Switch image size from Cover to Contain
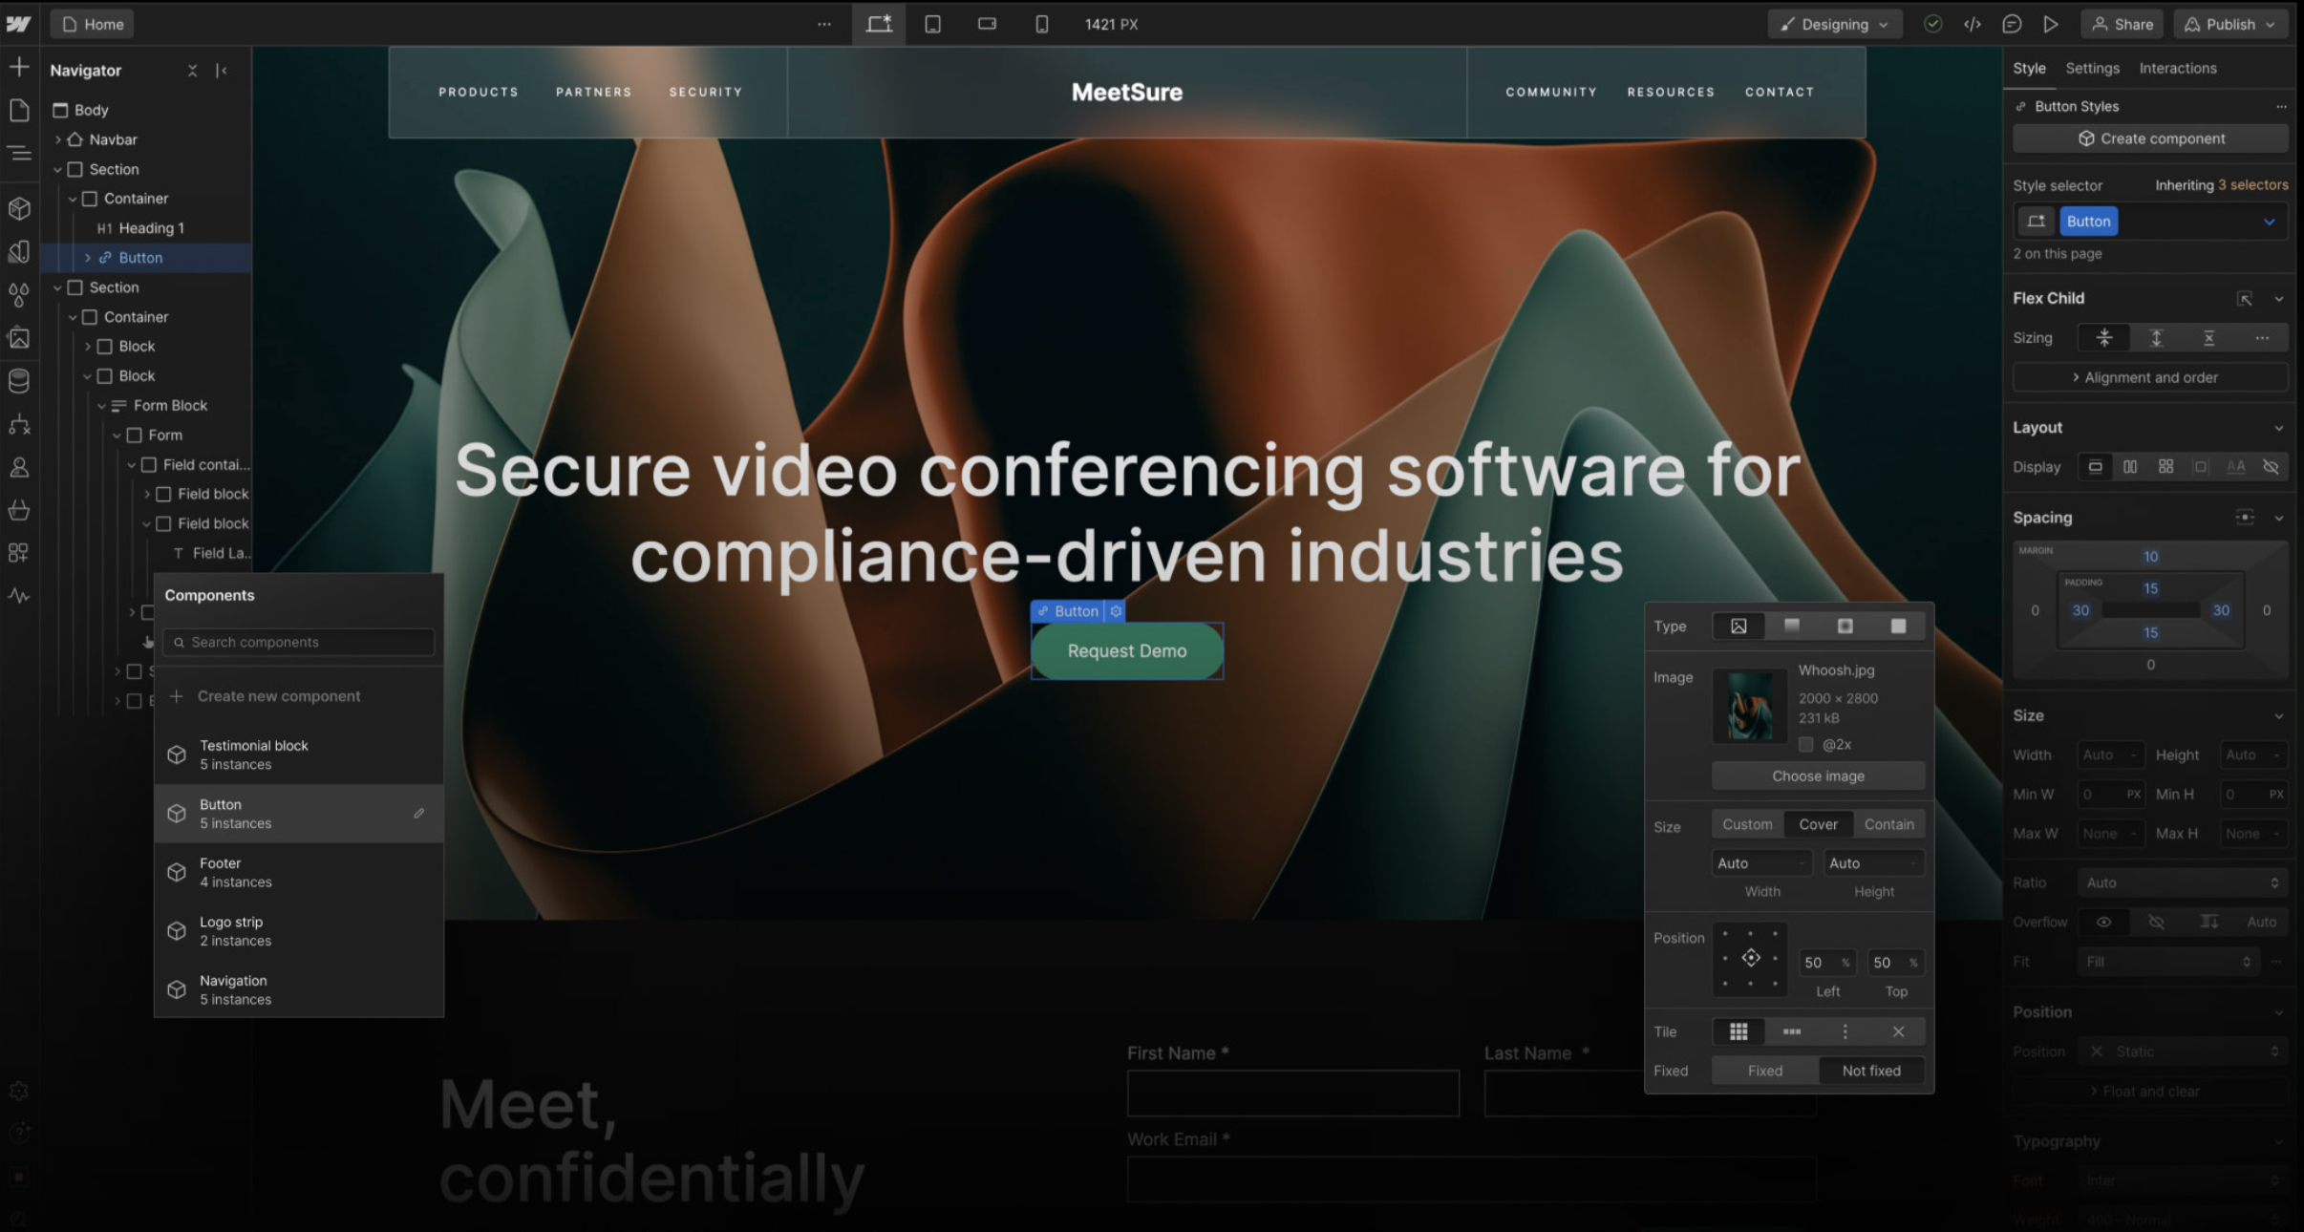Viewport: 2304px width, 1232px height. (x=1888, y=823)
